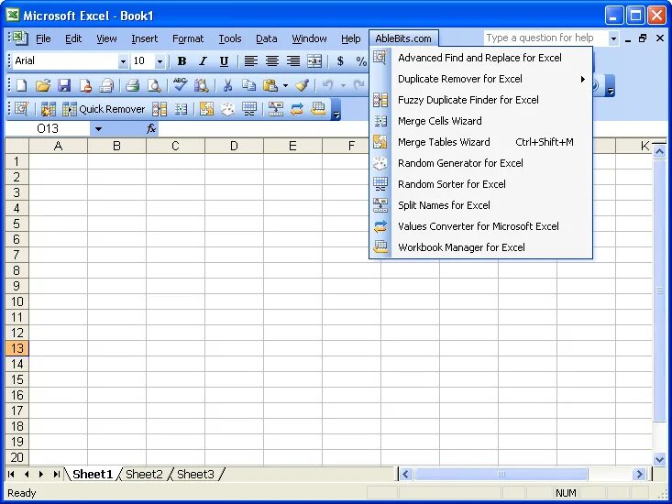
Task: Apply Percent Style from the toolbar
Action: coord(361,61)
